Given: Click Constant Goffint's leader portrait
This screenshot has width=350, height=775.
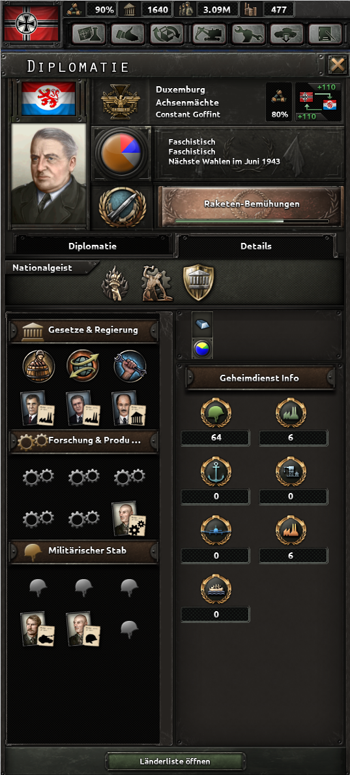Looking at the screenshot, I should [x=48, y=174].
